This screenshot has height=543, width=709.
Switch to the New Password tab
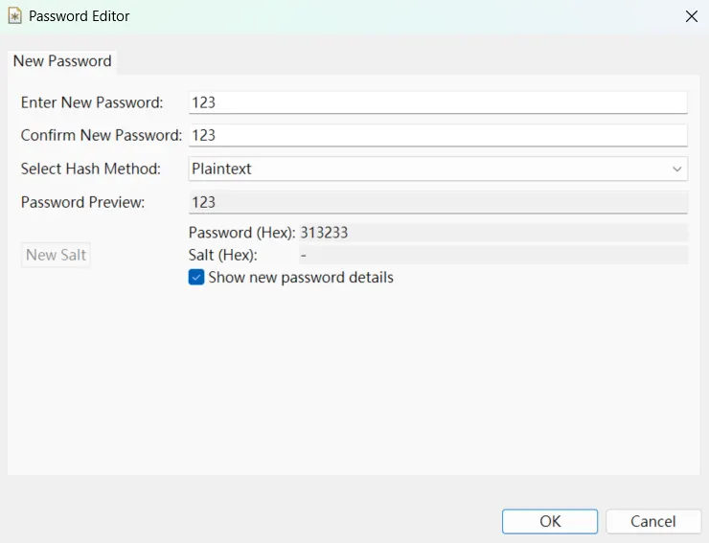pyautogui.click(x=62, y=61)
